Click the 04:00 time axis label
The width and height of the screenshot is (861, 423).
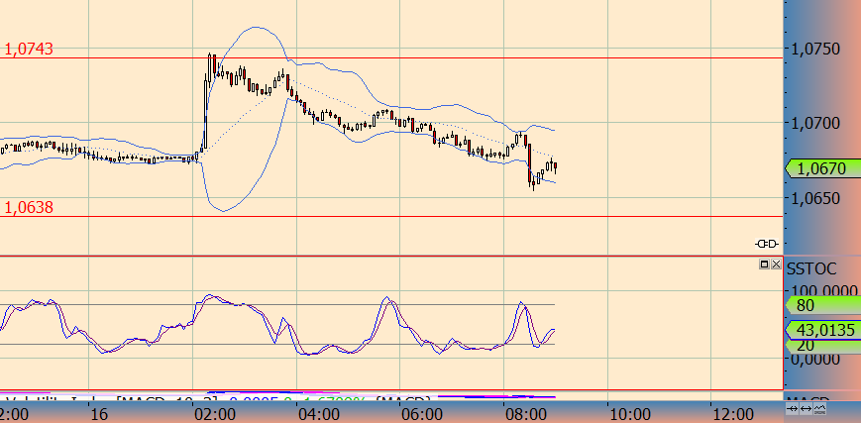pyautogui.click(x=320, y=414)
